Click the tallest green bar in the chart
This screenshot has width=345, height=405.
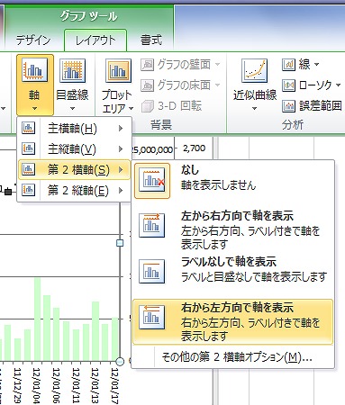[x=37, y=319]
